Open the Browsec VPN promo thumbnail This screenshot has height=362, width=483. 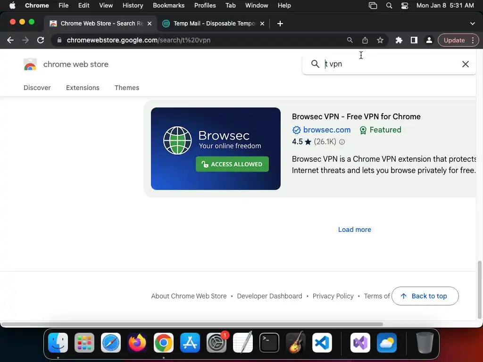pos(216,148)
